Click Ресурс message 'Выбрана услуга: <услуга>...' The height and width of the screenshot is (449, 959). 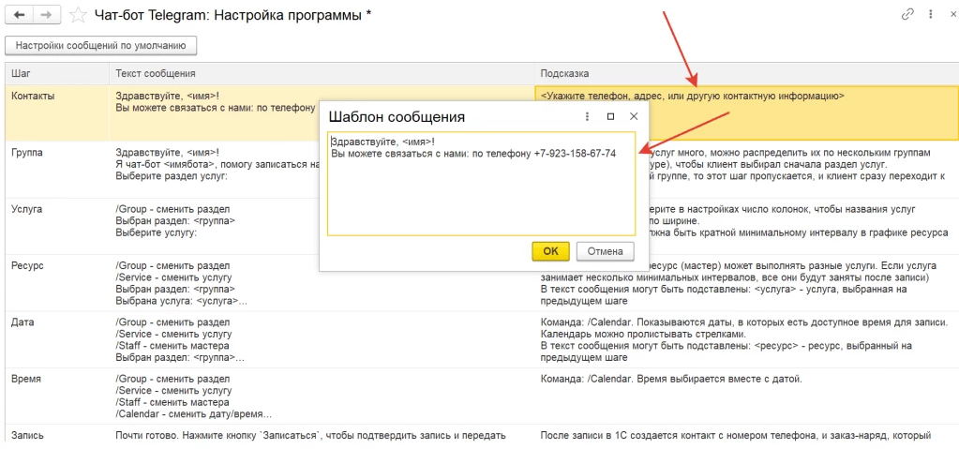181,300
